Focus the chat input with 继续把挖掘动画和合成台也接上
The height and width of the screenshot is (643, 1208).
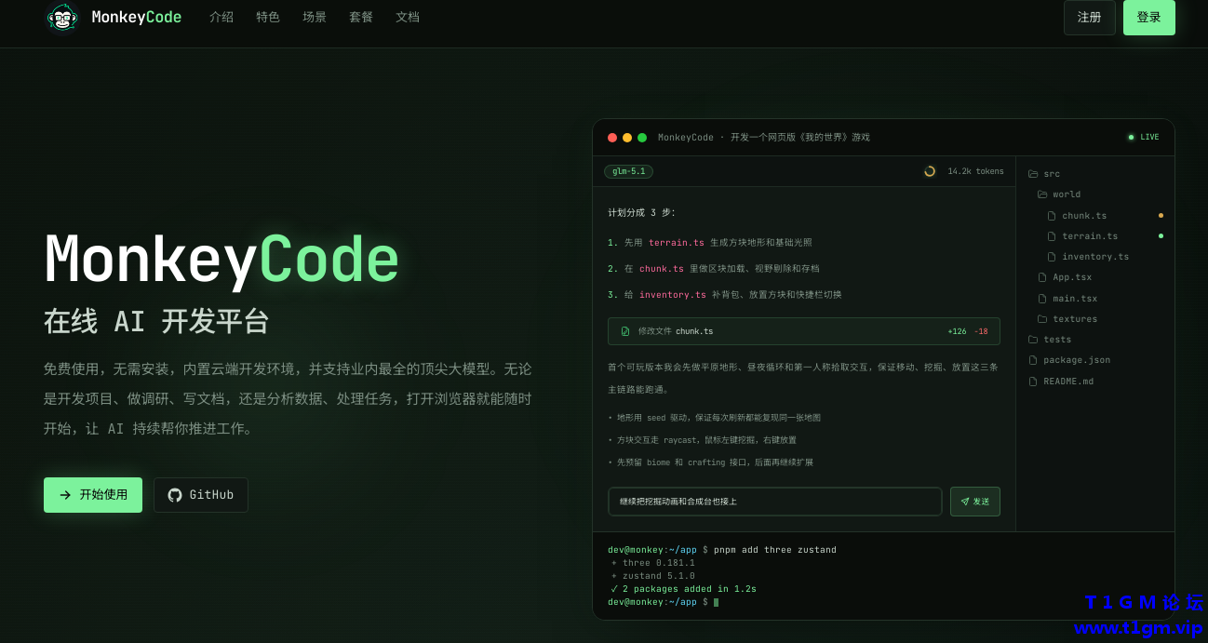point(775,502)
